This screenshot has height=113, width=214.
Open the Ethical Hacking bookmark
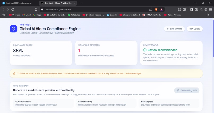pyautogui.click(x=93, y=15)
